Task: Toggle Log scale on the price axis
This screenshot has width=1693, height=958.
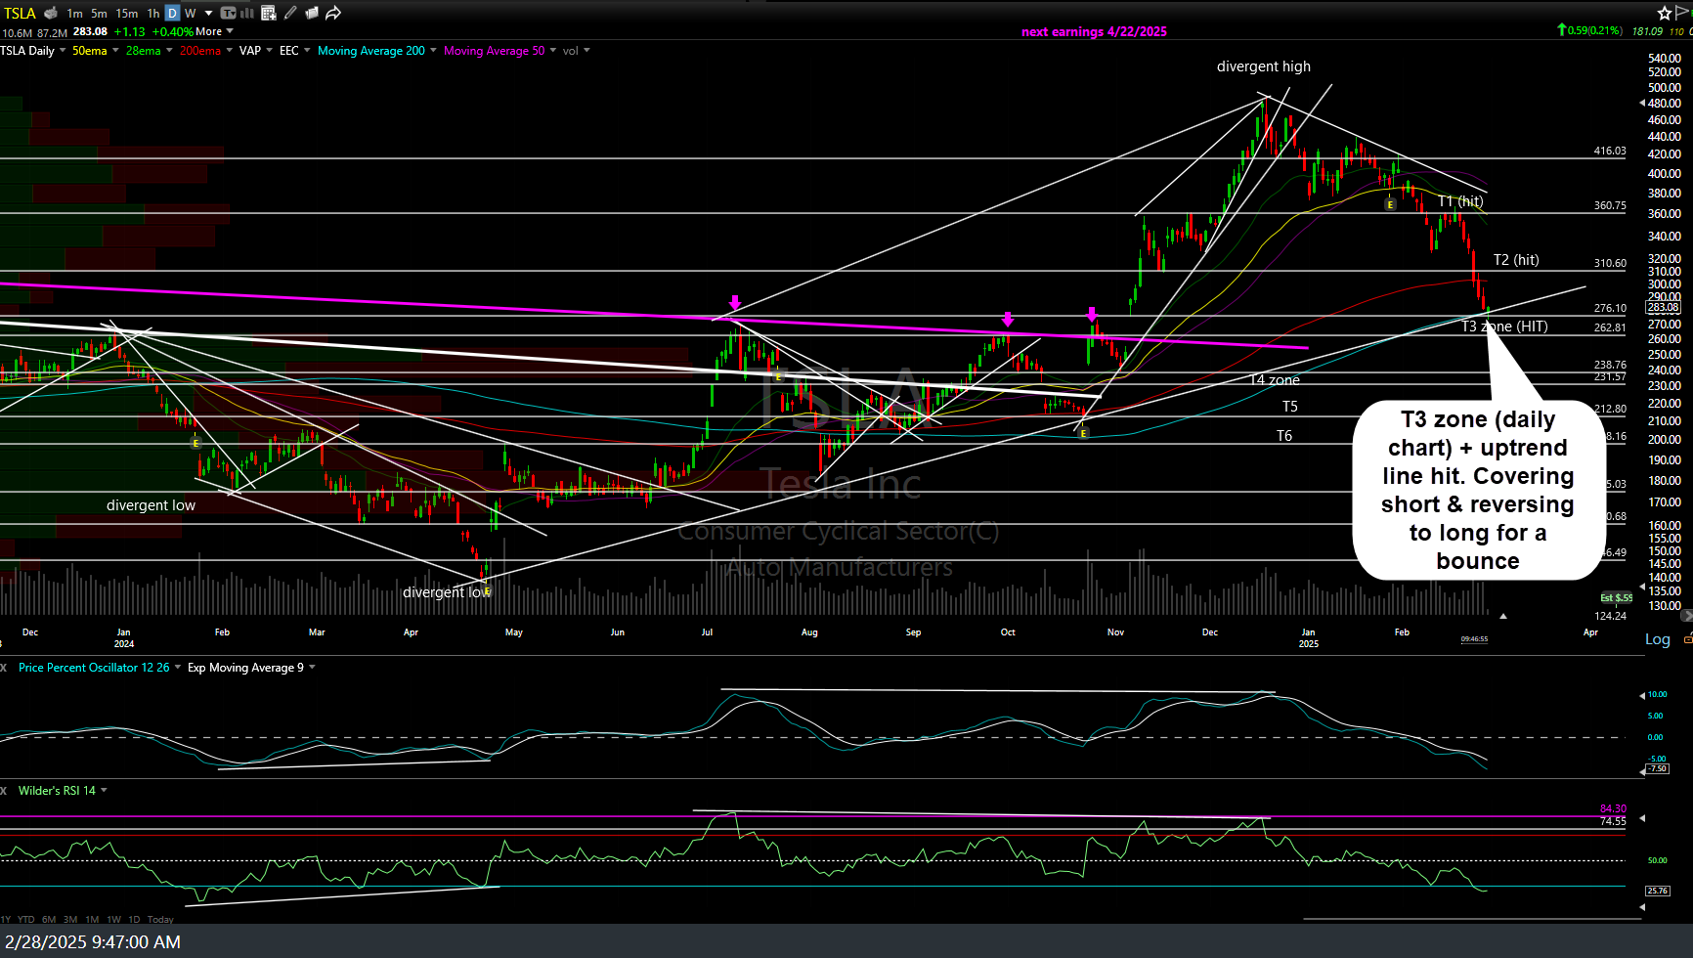Action: [1656, 639]
